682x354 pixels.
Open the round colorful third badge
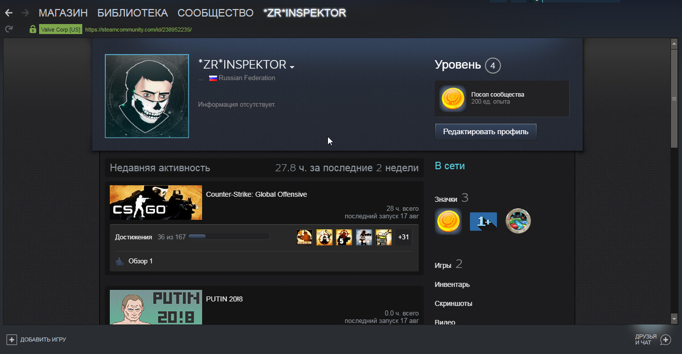point(518,221)
